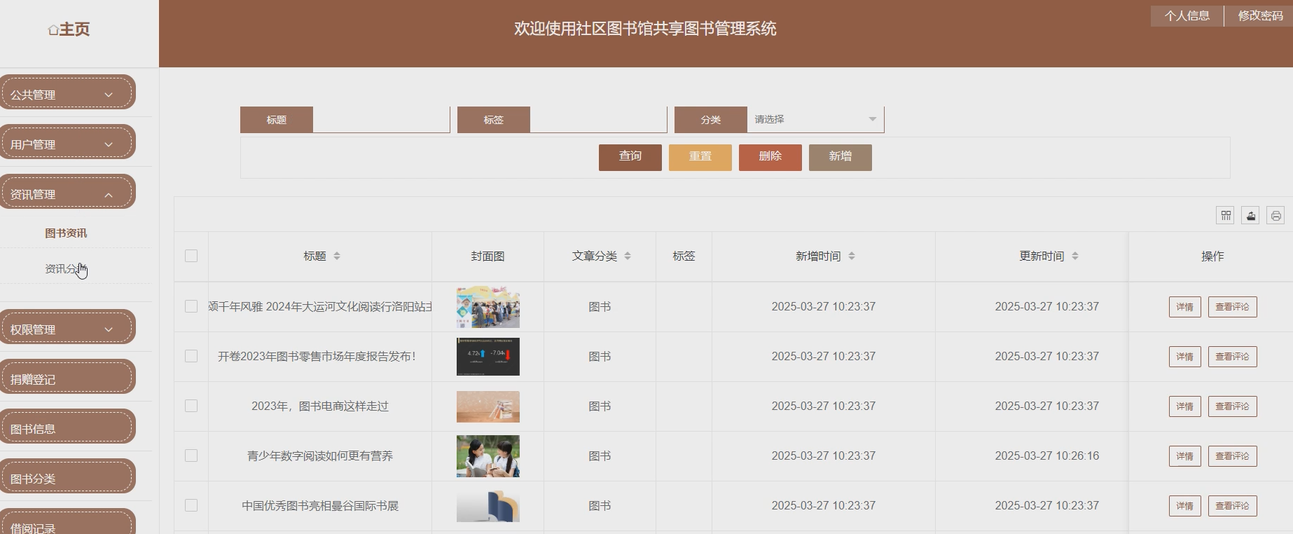Click 详情 for 青少年数字阅读 row
Image resolution: width=1293 pixels, height=534 pixels.
click(x=1184, y=456)
